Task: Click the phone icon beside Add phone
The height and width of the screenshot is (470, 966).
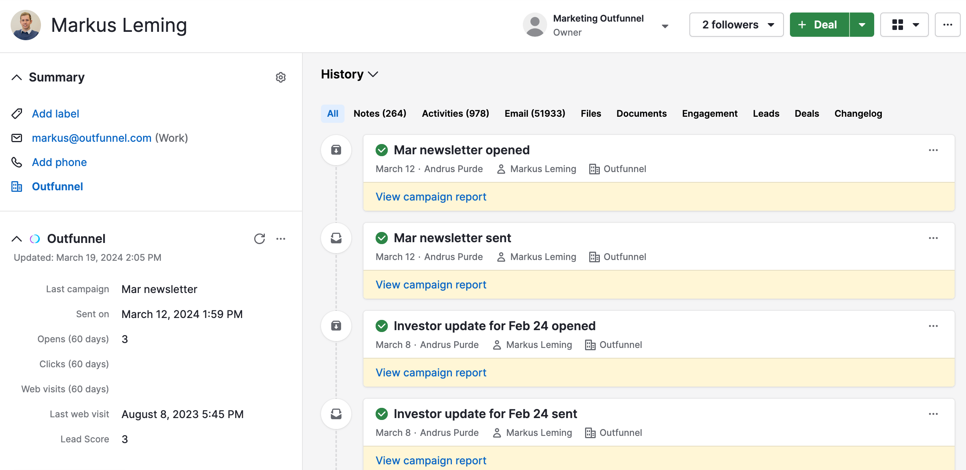Action: (17, 162)
